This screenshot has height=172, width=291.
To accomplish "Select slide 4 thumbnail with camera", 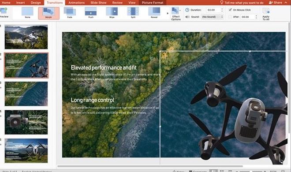I will pyautogui.click(x=26, y=122).
